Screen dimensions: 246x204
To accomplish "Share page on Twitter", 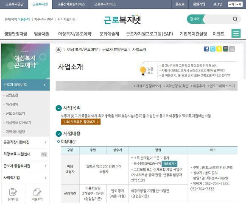I will (213, 49).
